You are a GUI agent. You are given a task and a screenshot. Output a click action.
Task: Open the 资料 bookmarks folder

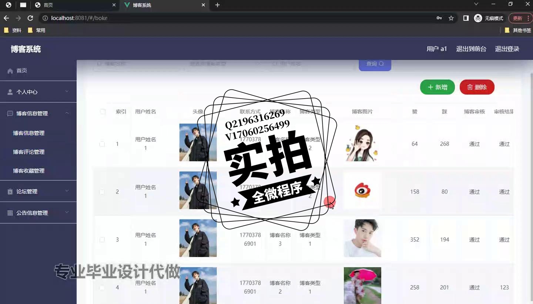tap(13, 30)
